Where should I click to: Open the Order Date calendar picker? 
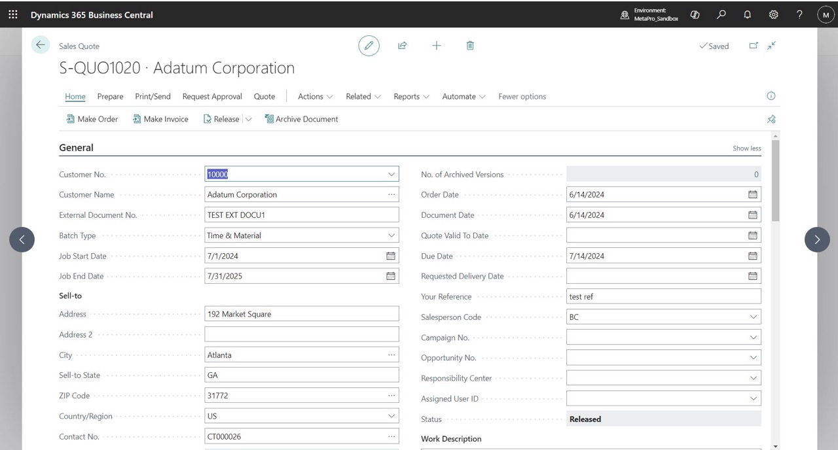pos(753,194)
